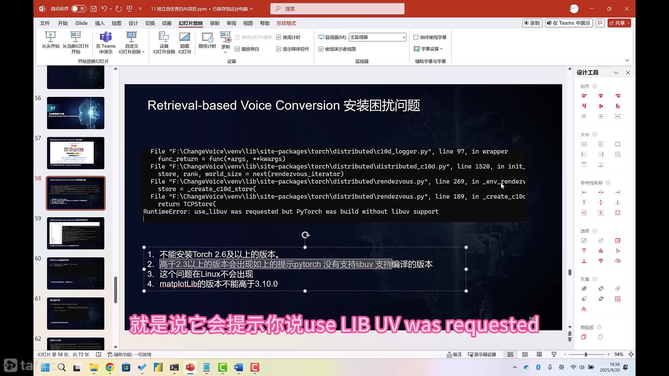The image size is (669, 376).
Task: Click Record (录制) in Setup group
Action: 225,42
